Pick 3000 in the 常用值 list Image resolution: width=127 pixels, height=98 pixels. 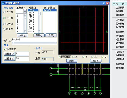pos(31,20)
